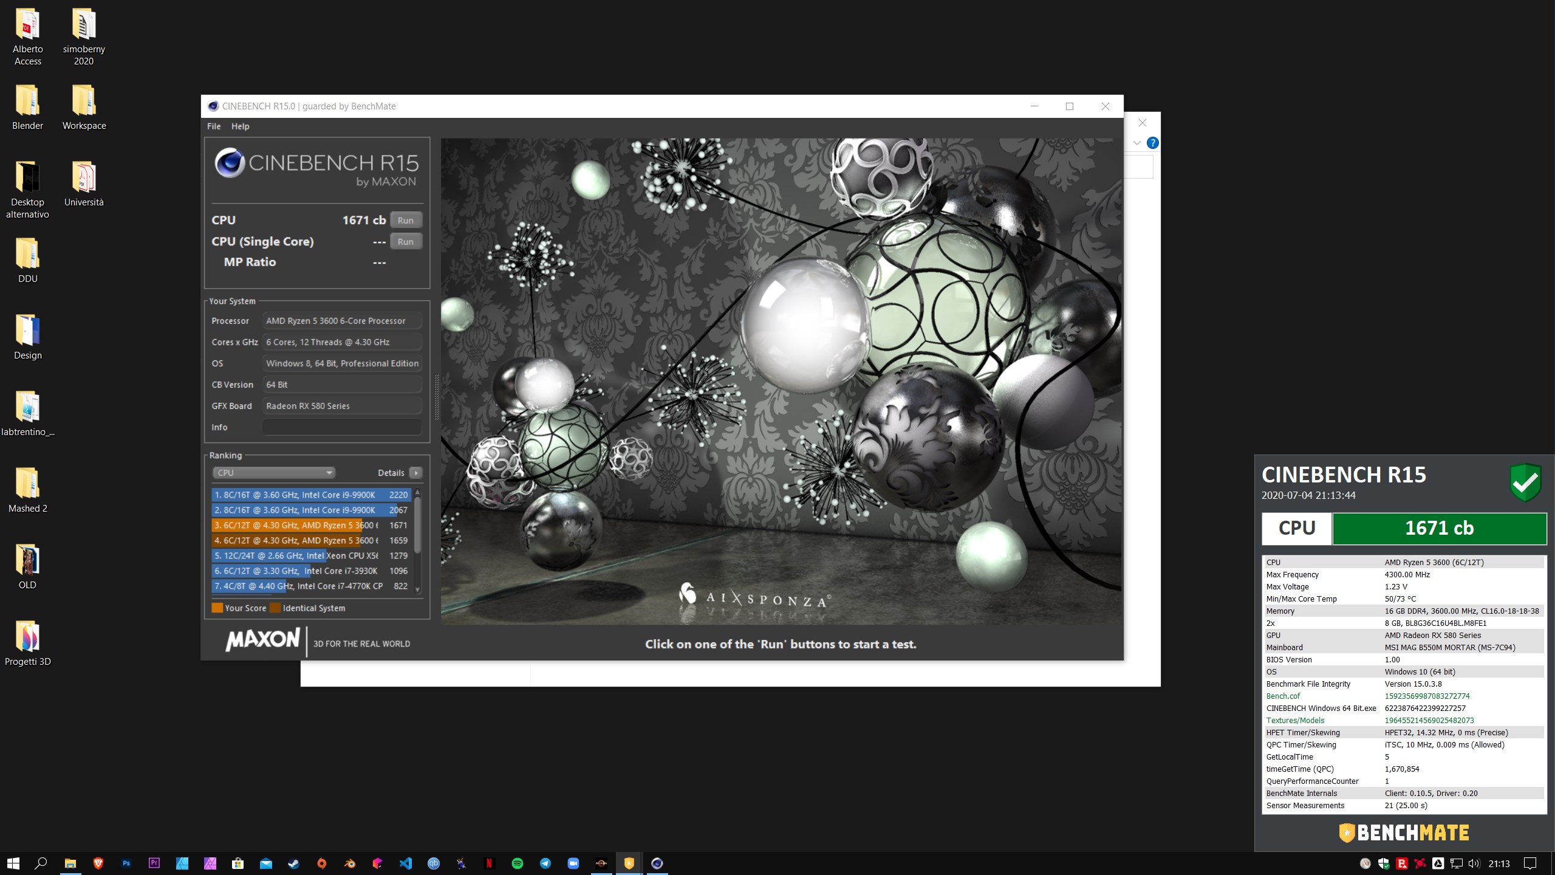Viewport: 1555px width, 875px height.
Task: Click the ranking list vertical scrollbar
Action: pyautogui.click(x=417, y=524)
